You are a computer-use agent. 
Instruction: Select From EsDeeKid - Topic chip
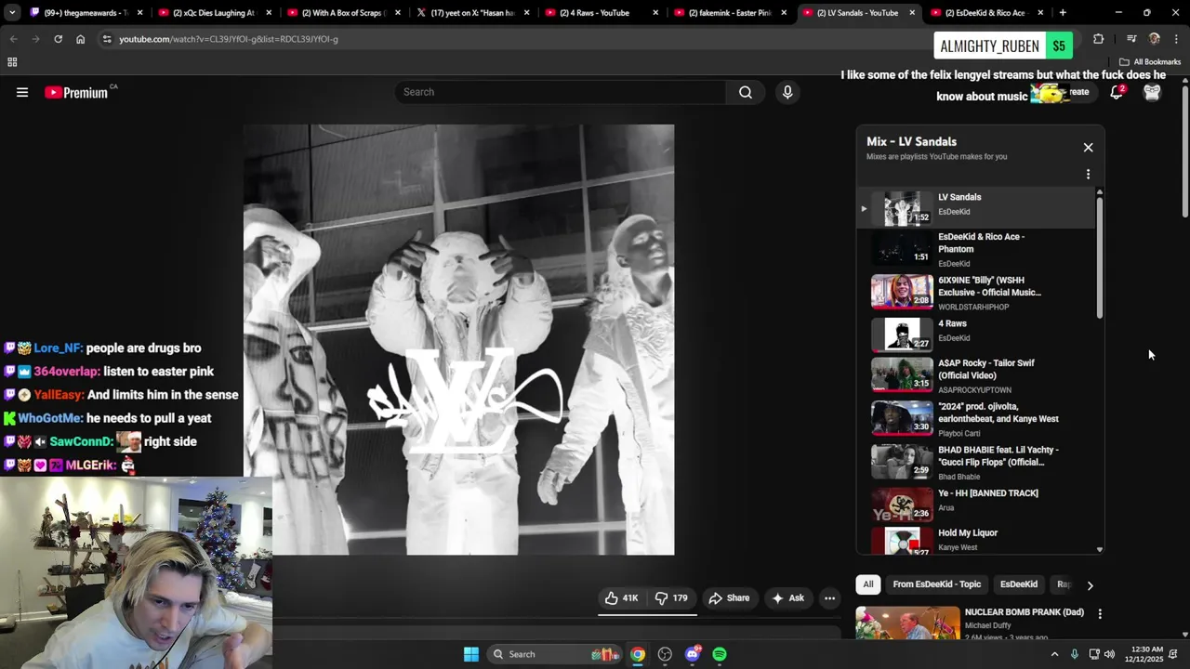click(x=936, y=584)
